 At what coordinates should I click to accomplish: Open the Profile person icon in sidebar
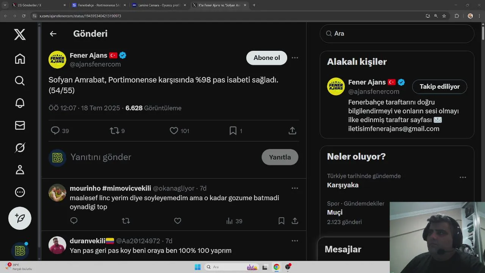coord(20,170)
